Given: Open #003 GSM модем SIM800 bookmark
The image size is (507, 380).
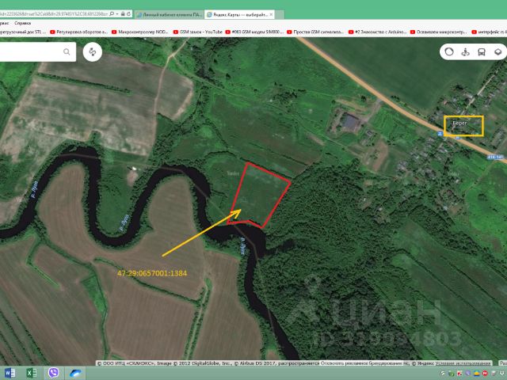Looking at the screenshot, I should 254,32.
